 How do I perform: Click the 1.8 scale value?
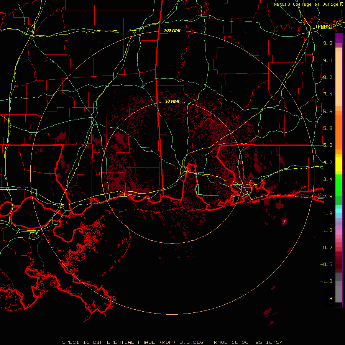[328, 214]
